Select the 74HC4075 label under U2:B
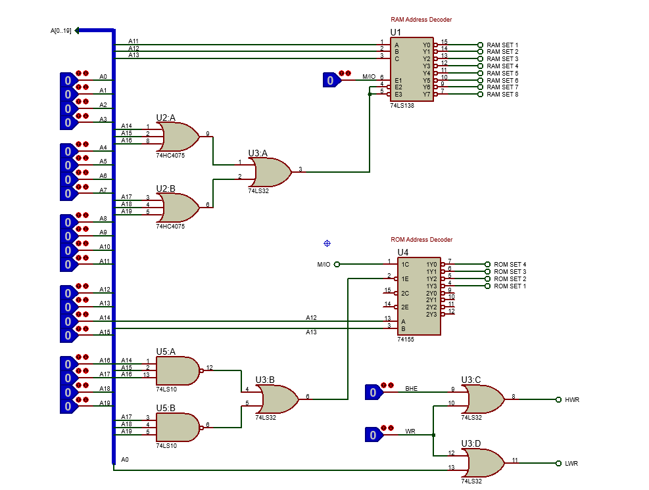649x490 pixels. pos(170,226)
